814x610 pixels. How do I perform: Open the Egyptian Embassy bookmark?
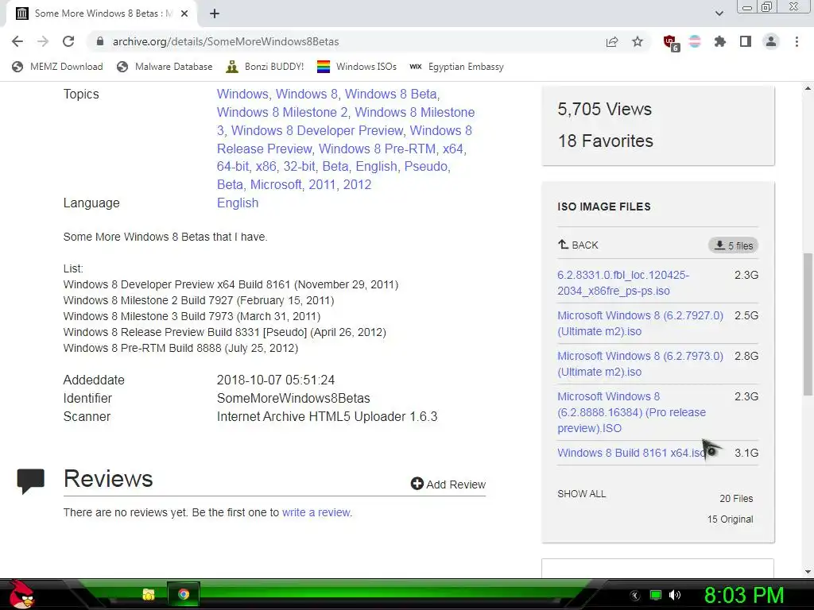click(456, 67)
